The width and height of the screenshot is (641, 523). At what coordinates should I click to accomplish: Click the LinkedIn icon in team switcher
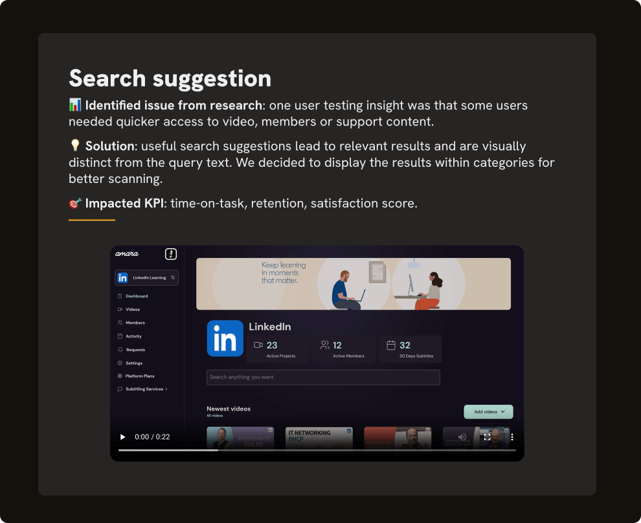click(122, 277)
